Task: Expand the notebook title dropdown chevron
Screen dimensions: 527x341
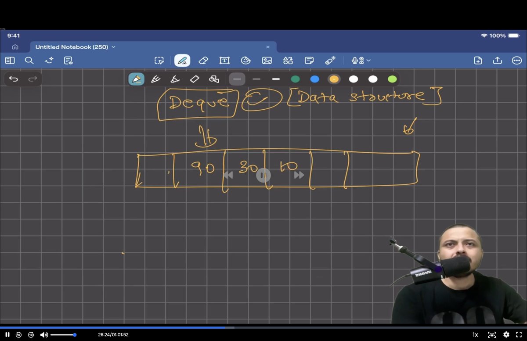Action: click(x=114, y=47)
